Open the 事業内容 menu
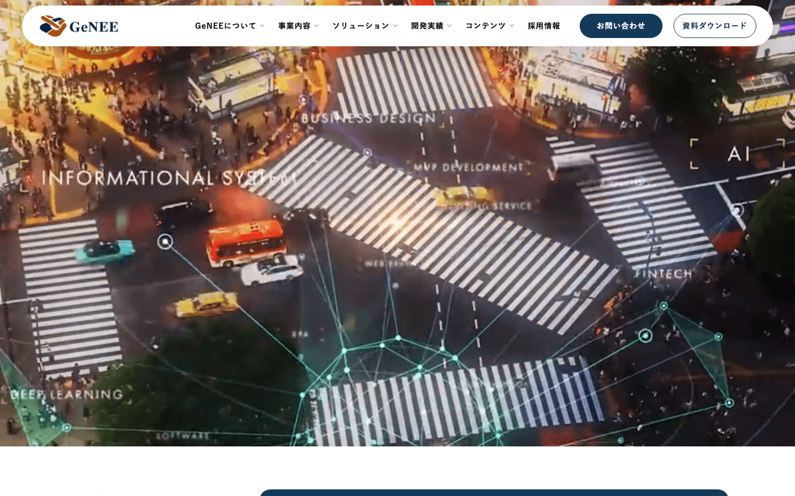 point(294,26)
